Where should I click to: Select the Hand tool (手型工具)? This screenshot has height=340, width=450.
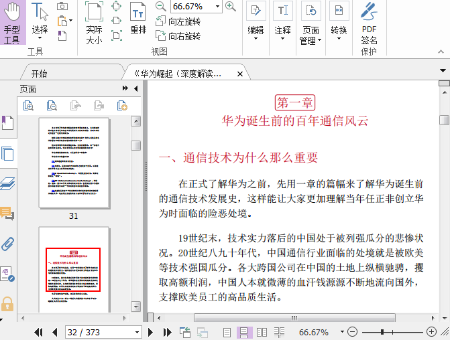(12, 22)
